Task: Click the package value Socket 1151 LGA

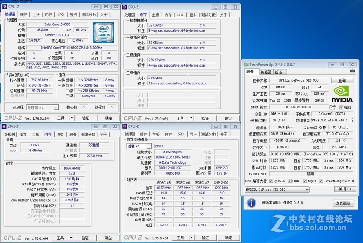Action: [x=58, y=35]
